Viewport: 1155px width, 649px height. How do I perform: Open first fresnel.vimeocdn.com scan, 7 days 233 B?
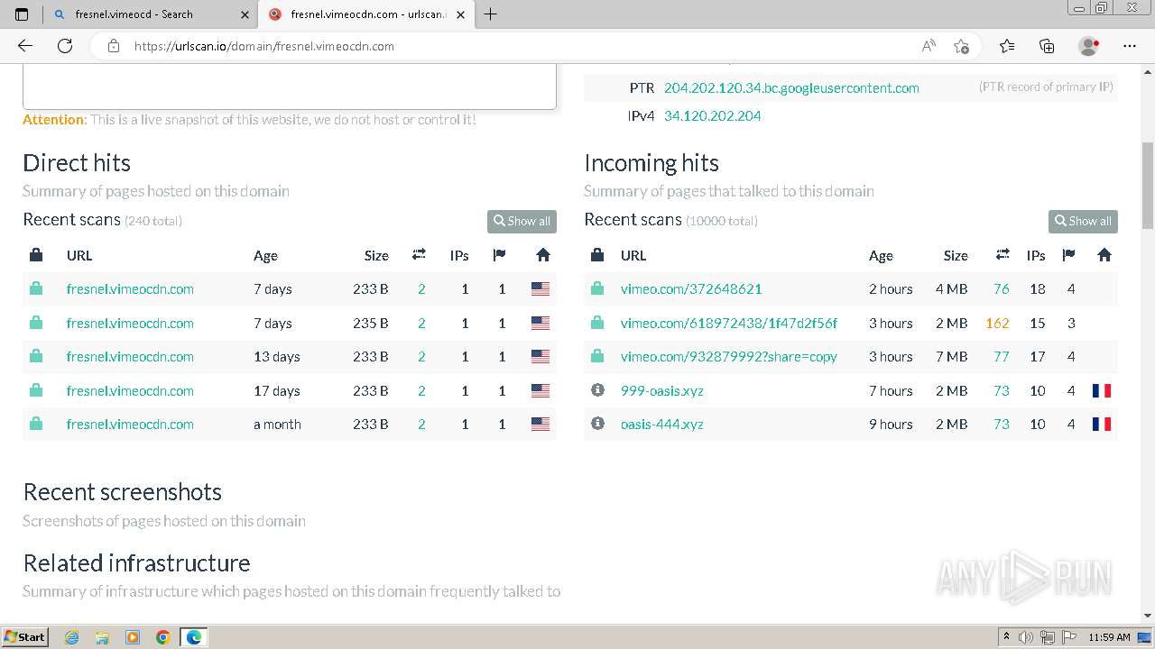[x=130, y=289]
